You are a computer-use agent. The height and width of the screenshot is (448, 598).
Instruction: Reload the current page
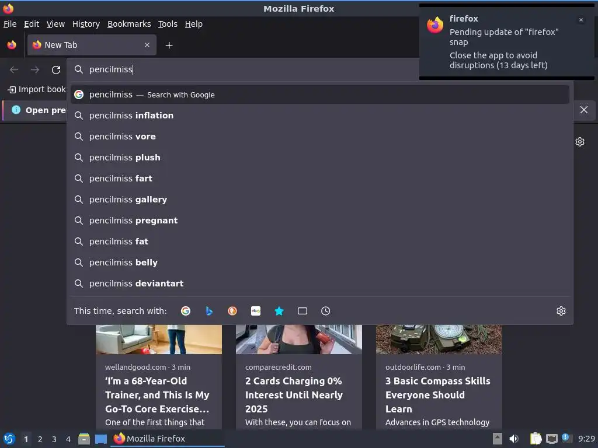pos(56,70)
